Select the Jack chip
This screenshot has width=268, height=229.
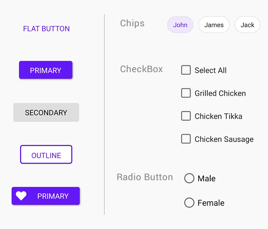coord(247,25)
